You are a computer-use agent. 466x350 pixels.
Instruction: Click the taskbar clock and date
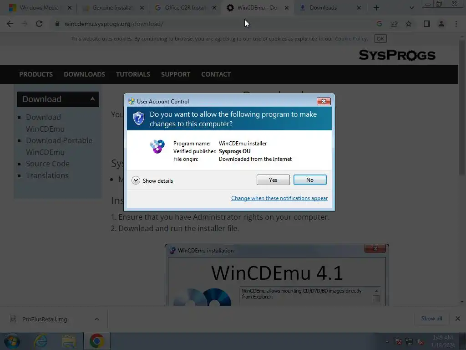(442, 341)
